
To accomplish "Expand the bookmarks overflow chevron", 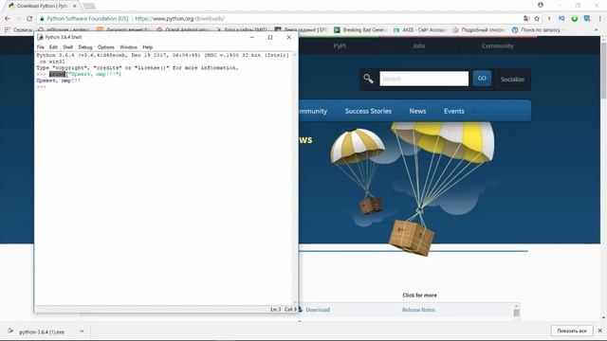I will point(596,29).
